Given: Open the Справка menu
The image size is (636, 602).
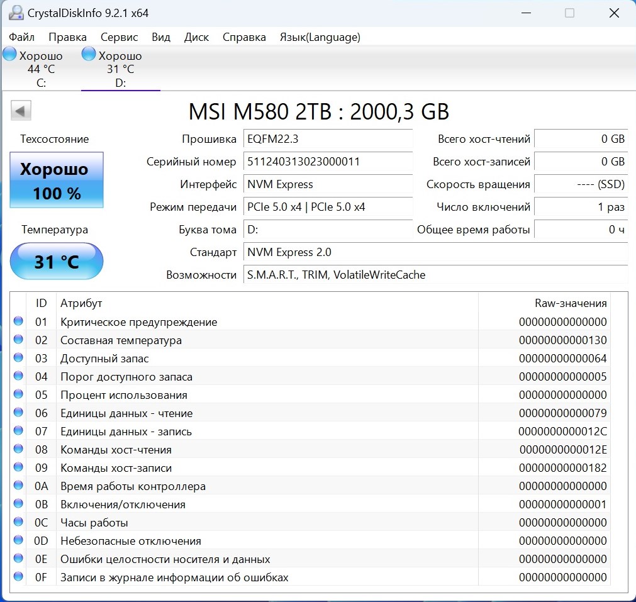Looking at the screenshot, I should pyautogui.click(x=244, y=37).
